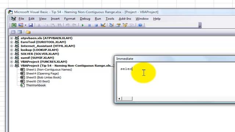Select Sheet4 (Opening Page)
The width and height of the screenshot is (235, 132).
click(x=42, y=73)
